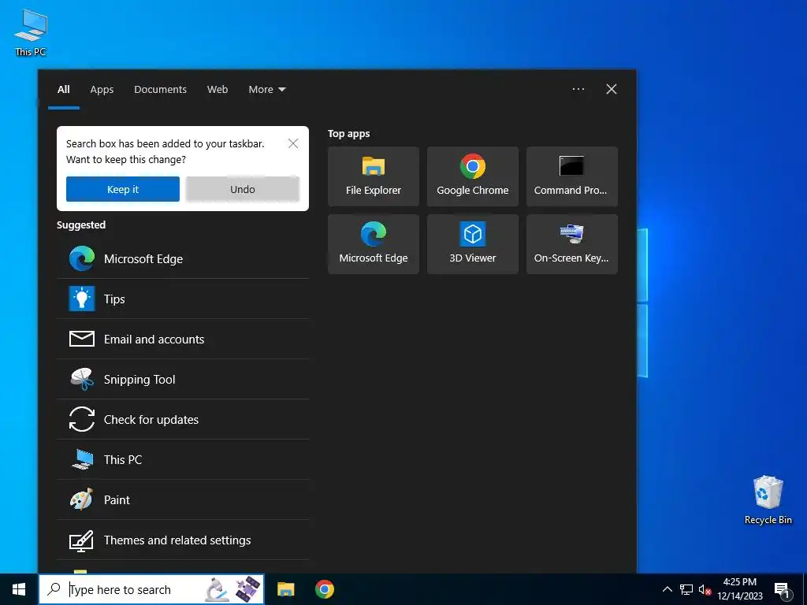This screenshot has width=807, height=605.
Task: Switch to the All tab
Action: point(63,90)
